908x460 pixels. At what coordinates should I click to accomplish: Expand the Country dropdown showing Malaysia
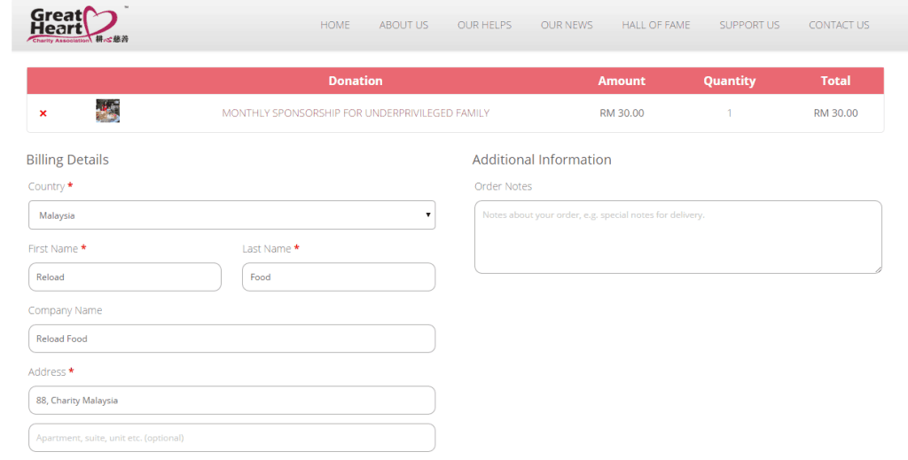click(x=231, y=215)
